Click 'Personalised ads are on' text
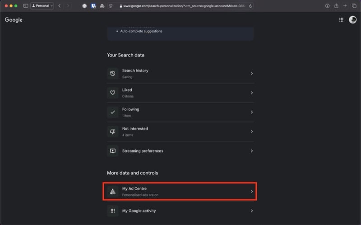 pos(140,195)
